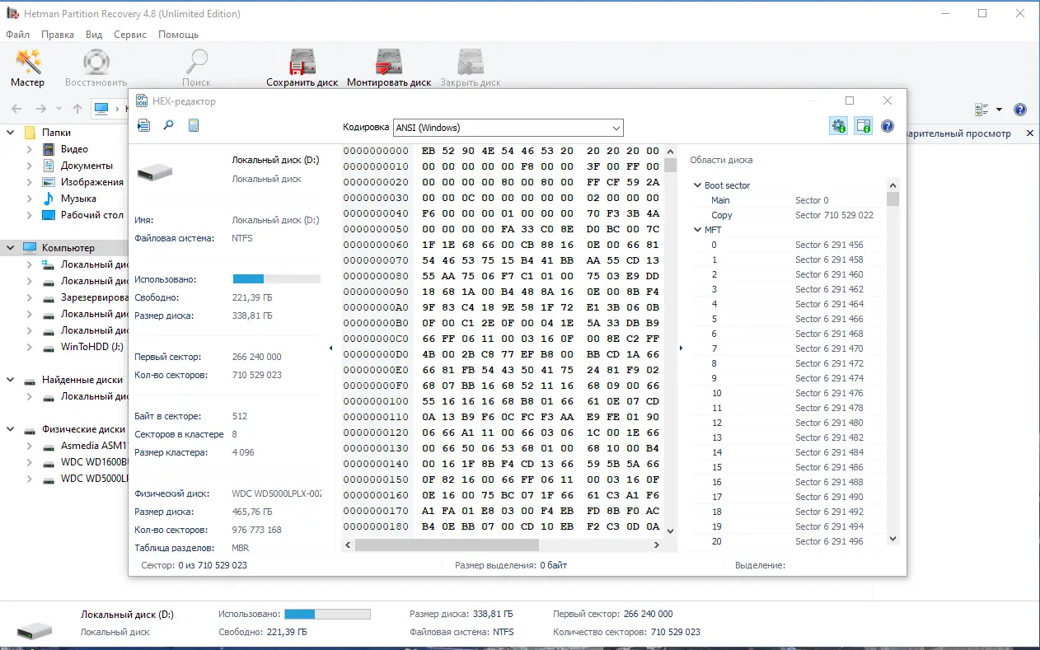This screenshot has height=650, width=1040.
Task: Click the help icon in HEX editor window
Action: pos(888,126)
